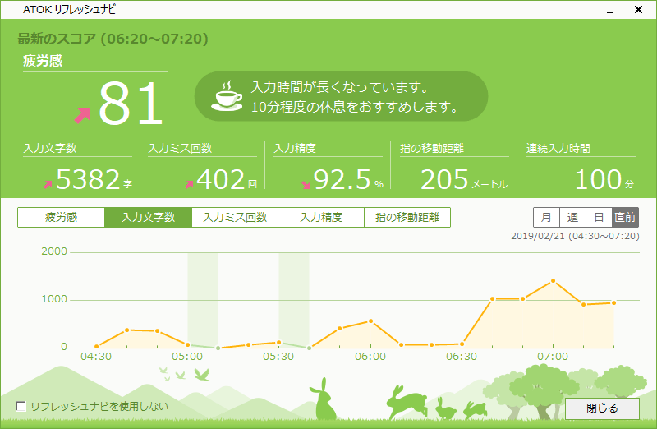Click the last graph data point after 07:00
Viewport: 657px width, 429px height.
coord(613,302)
